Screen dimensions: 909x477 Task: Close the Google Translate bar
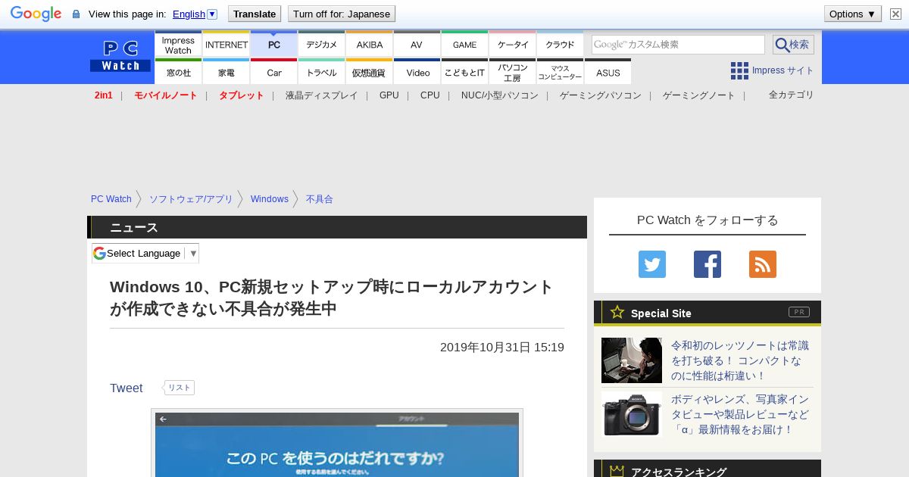click(895, 14)
